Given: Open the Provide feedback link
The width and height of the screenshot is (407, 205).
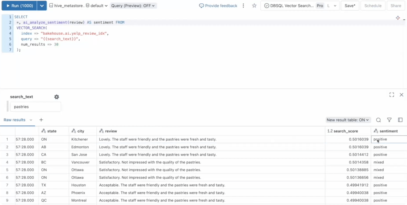Looking at the screenshot, I should (218, 6).
